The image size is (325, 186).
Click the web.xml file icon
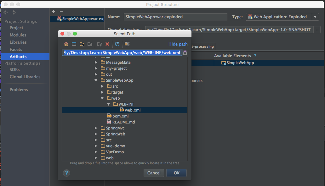point(122,110)
